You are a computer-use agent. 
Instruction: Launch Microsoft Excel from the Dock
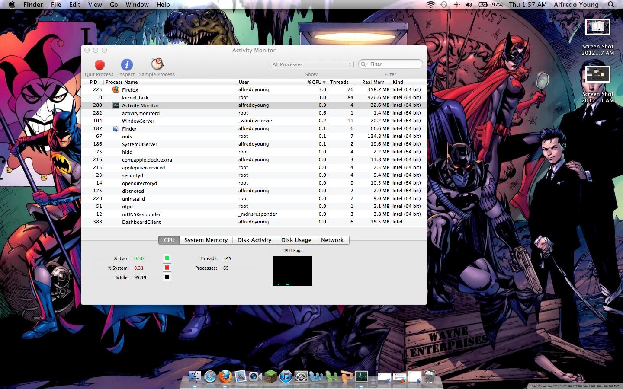coord(331,376)
